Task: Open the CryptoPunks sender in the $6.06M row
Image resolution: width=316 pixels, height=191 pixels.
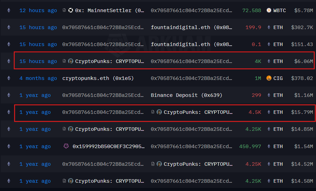Action: tap(110, 62)
